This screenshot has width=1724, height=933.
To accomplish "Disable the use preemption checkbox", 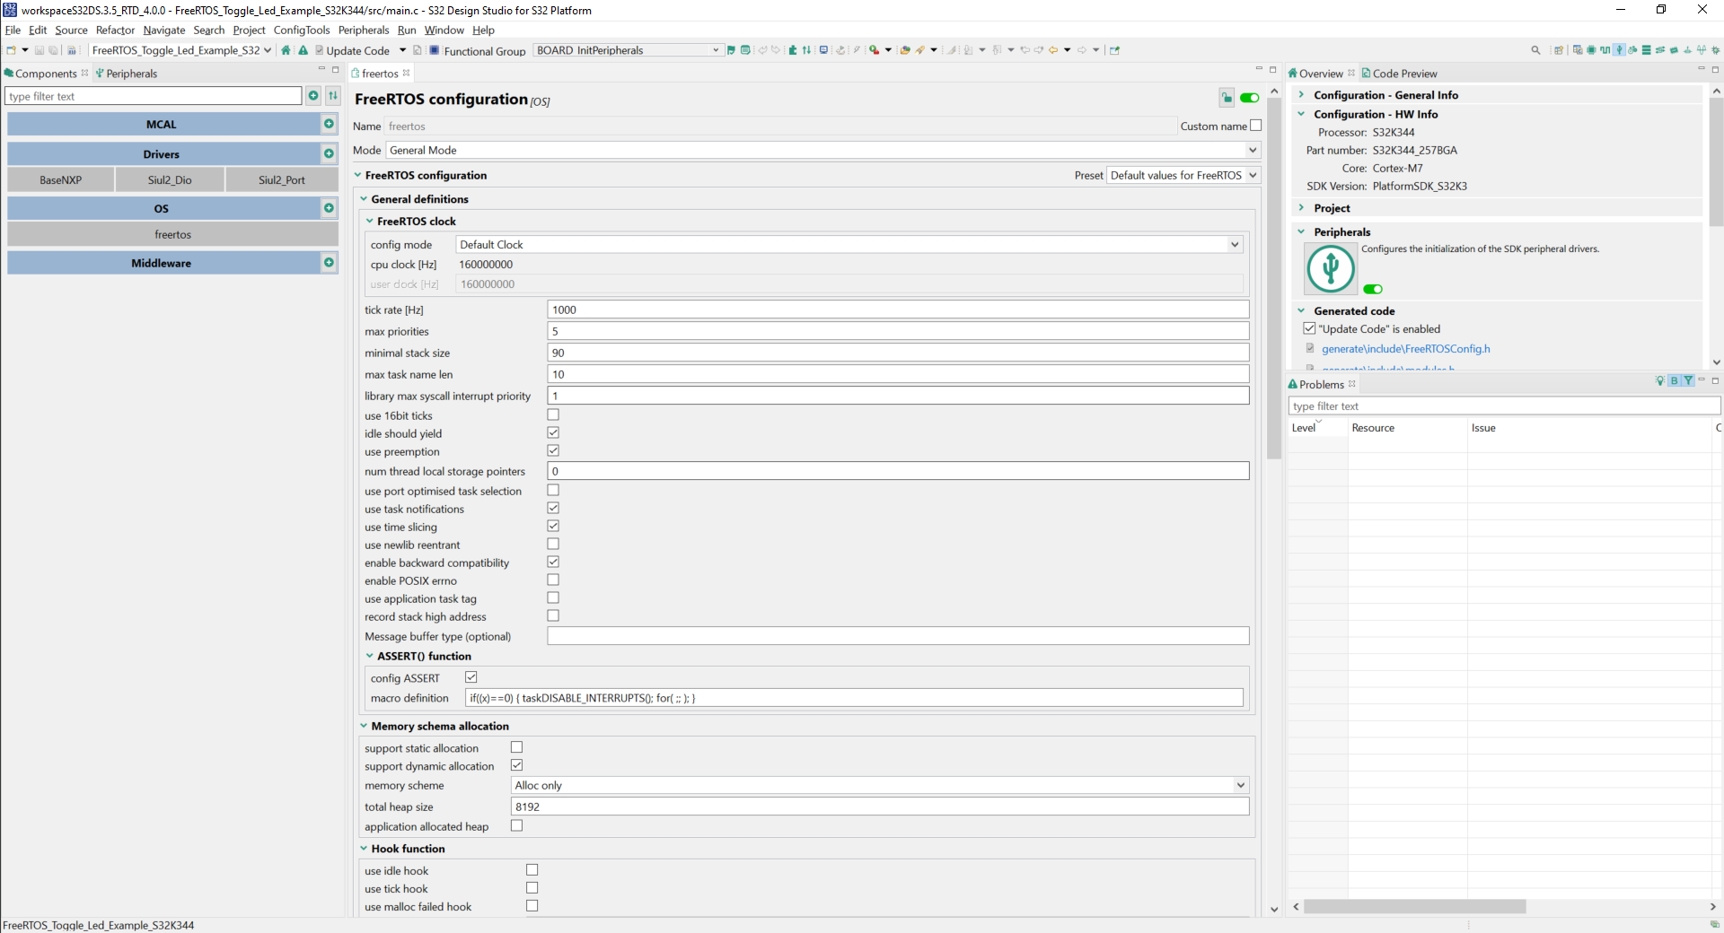I will coord(553,450).
